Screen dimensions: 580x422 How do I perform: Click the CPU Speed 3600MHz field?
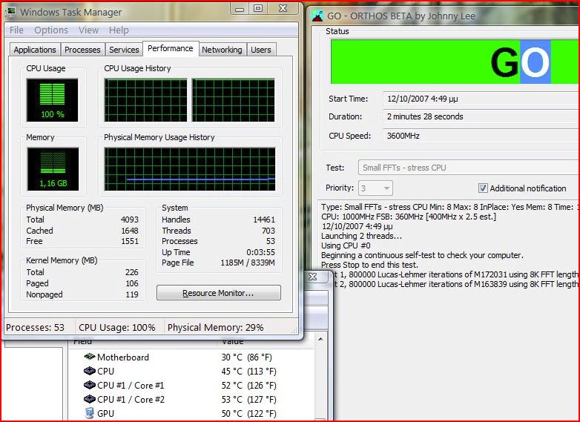coord(481,136)
